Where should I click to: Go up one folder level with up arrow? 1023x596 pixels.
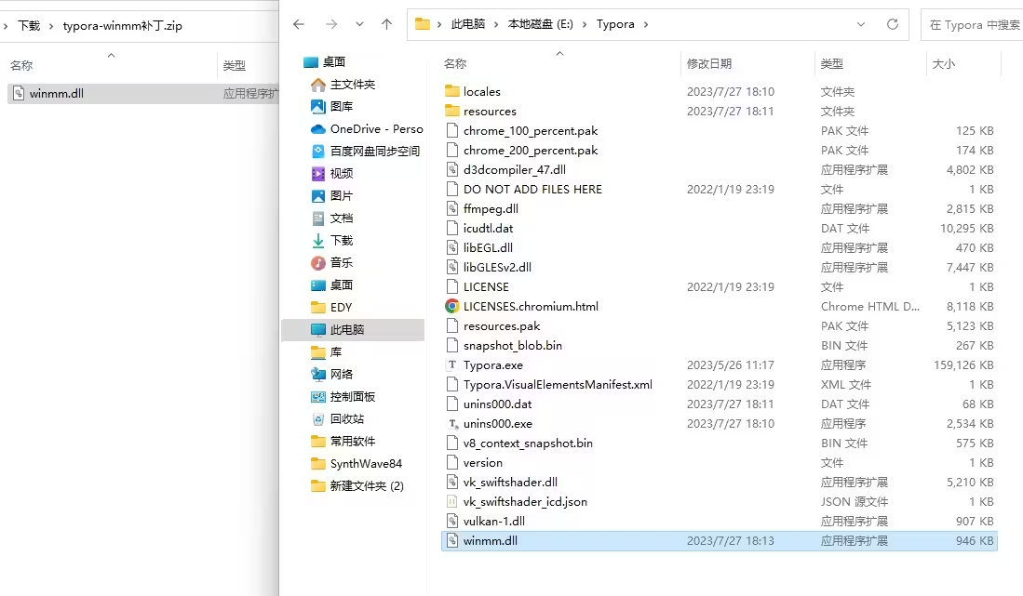pos(386,24)
